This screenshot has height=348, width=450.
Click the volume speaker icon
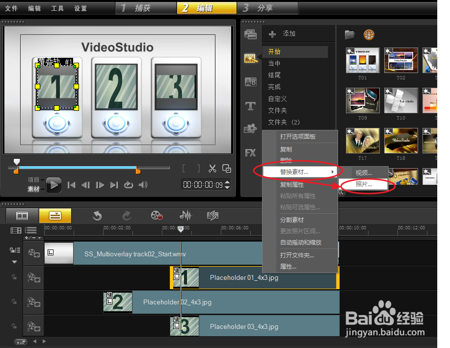[143, 185]
